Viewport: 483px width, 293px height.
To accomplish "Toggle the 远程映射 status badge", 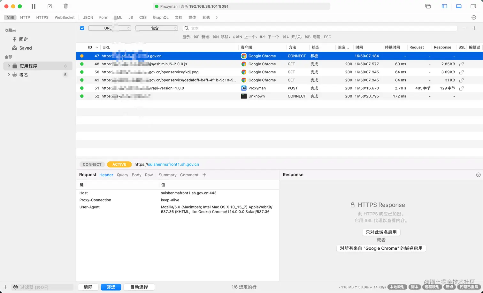I will (x=432, y=287).
